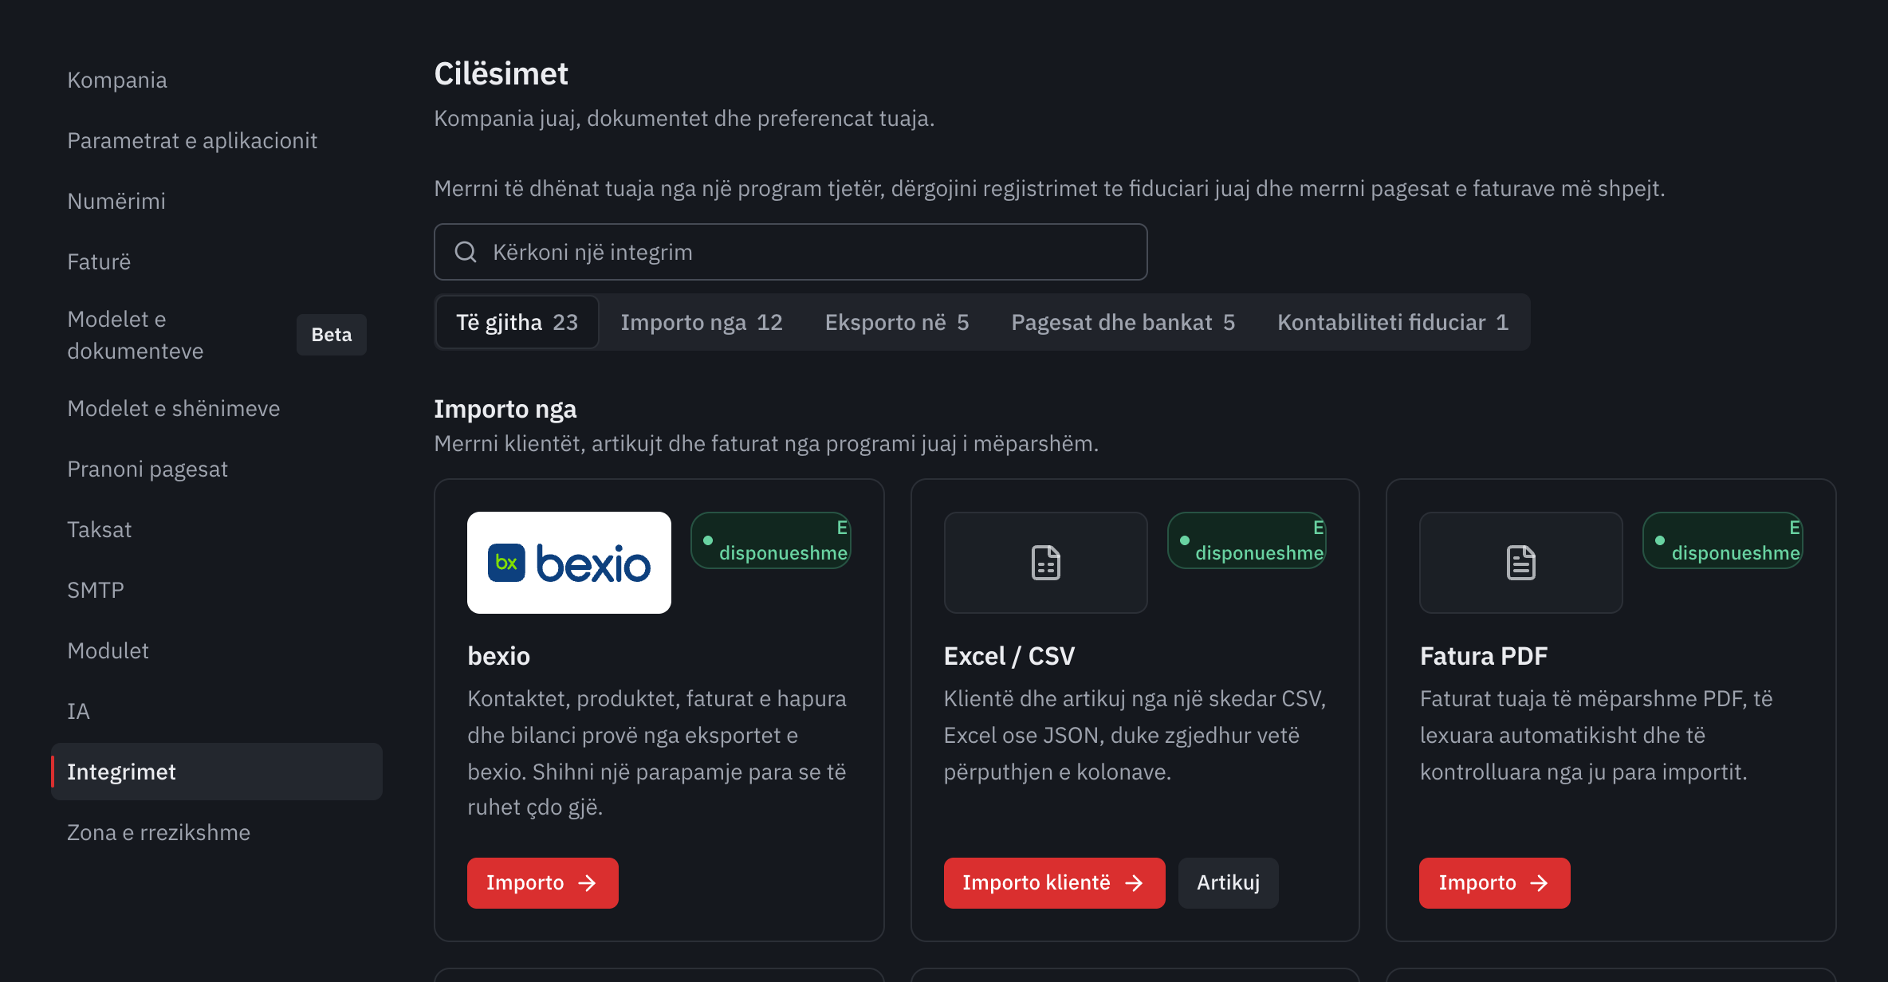The width and height of the screenshot is (1888, 982).
Task: Click the "Excel / CSV" card title
Action: point(1009,656)
